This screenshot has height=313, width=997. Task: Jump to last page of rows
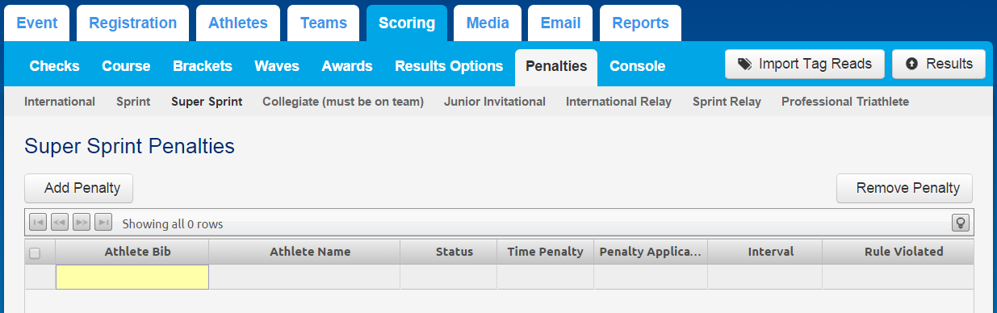click(x=103, y=223)
